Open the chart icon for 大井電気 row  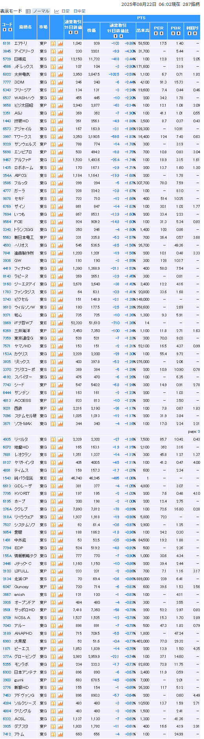tap(60, 74)
